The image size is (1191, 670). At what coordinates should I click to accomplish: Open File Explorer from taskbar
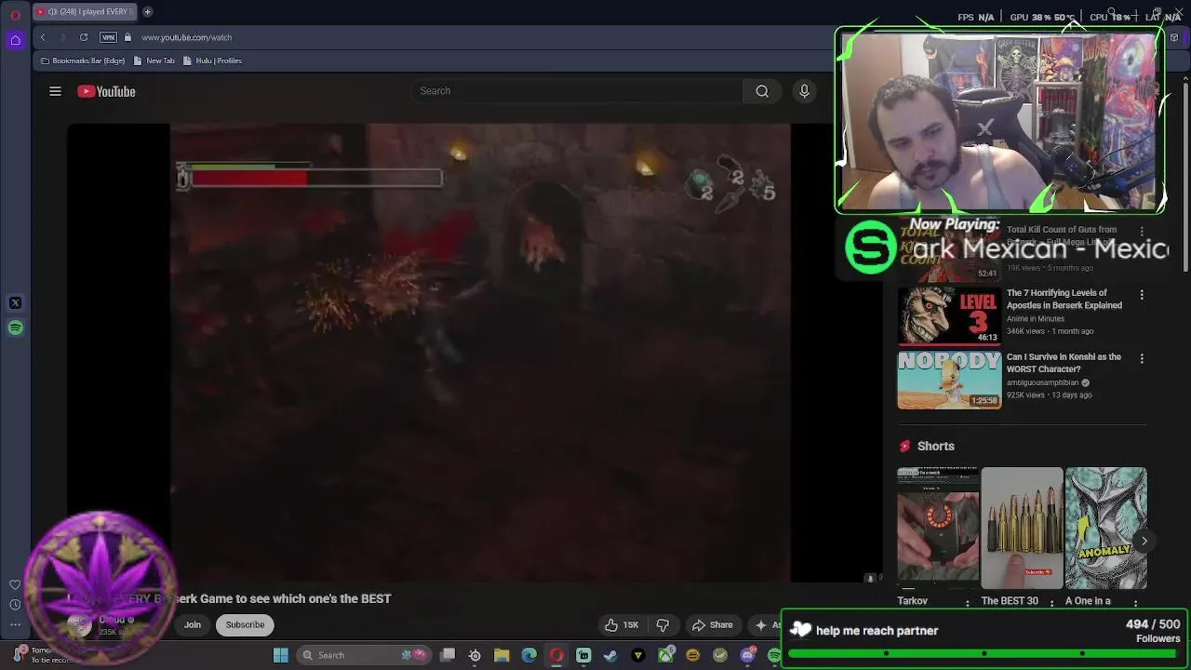coord(502,655)
